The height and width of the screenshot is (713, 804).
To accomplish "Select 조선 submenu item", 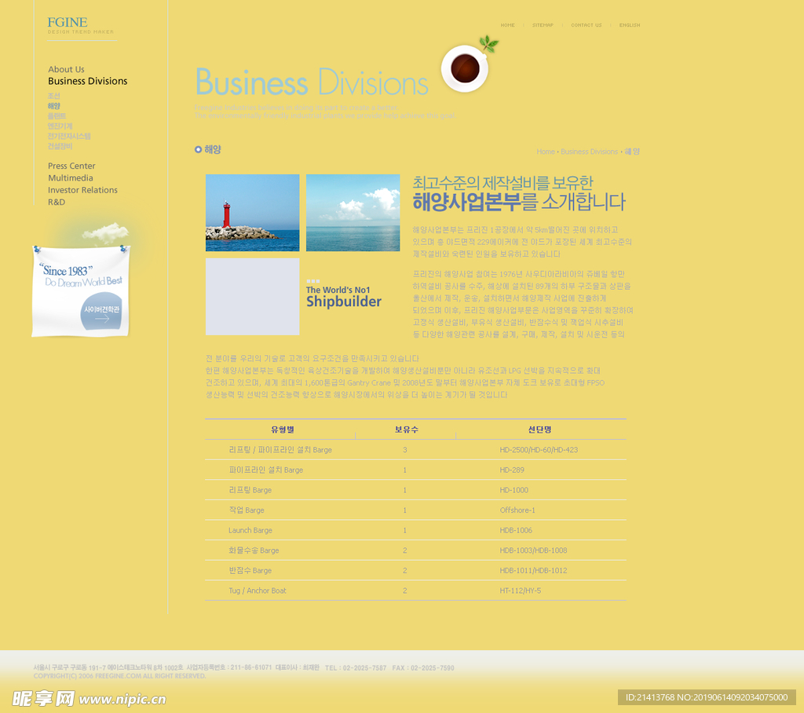I will tap(54, 96).
